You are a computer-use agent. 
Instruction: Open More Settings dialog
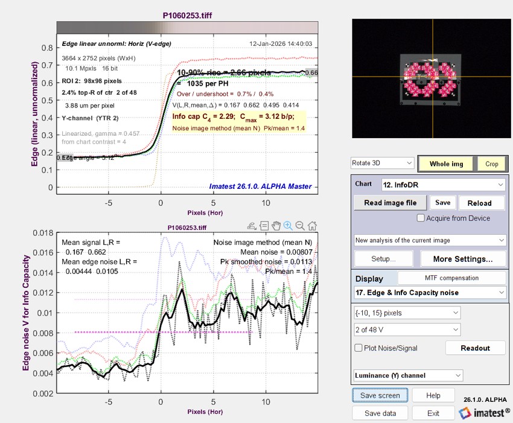point(463,259)
